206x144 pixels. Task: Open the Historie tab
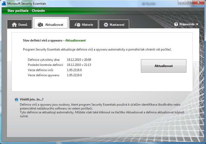84,24
